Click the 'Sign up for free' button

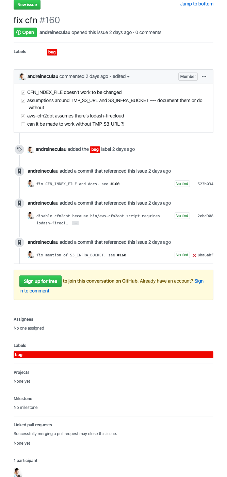40,281
